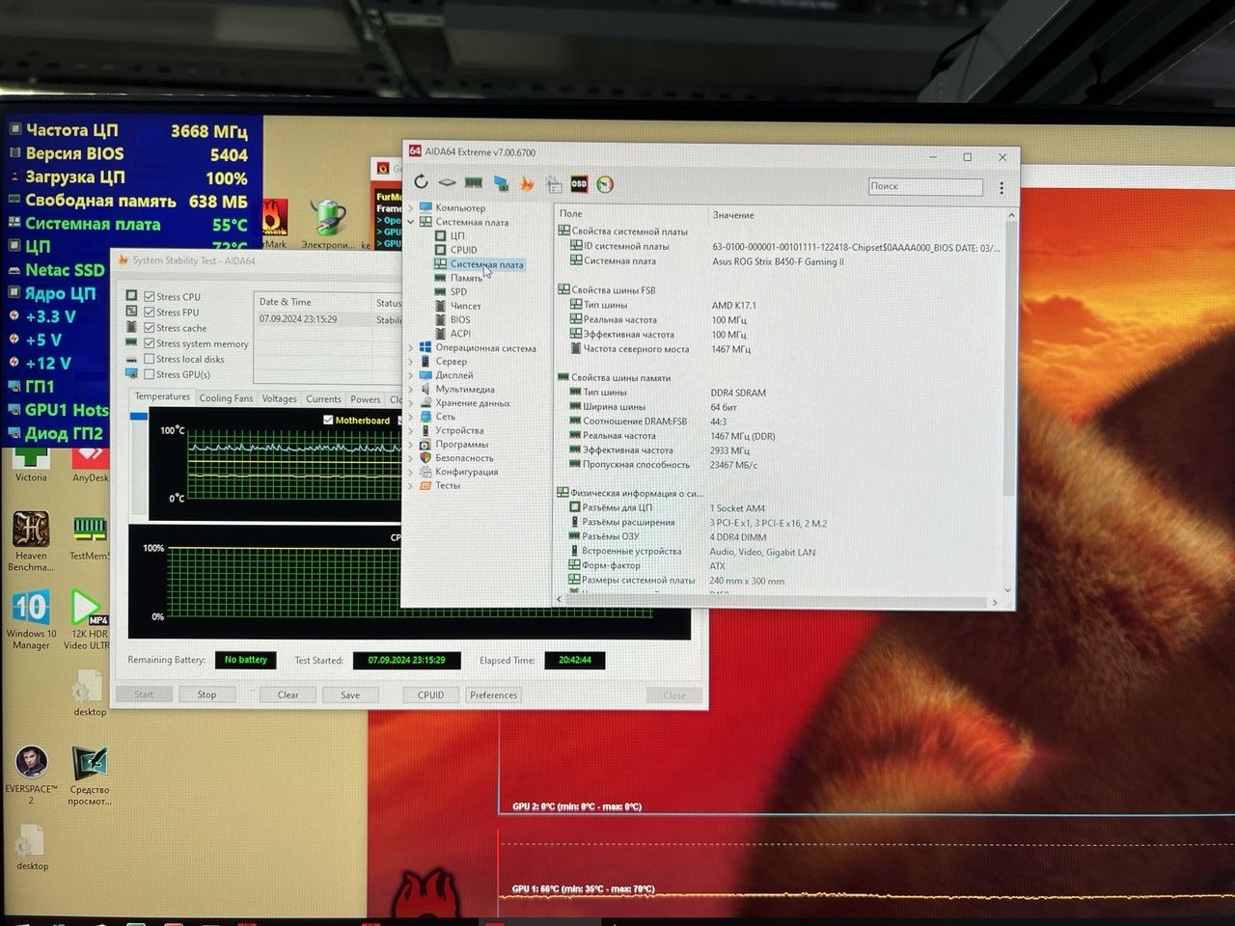Select the CPUID tree item
The width and height of the screenshot is (1235, 926).
point(463,250)
